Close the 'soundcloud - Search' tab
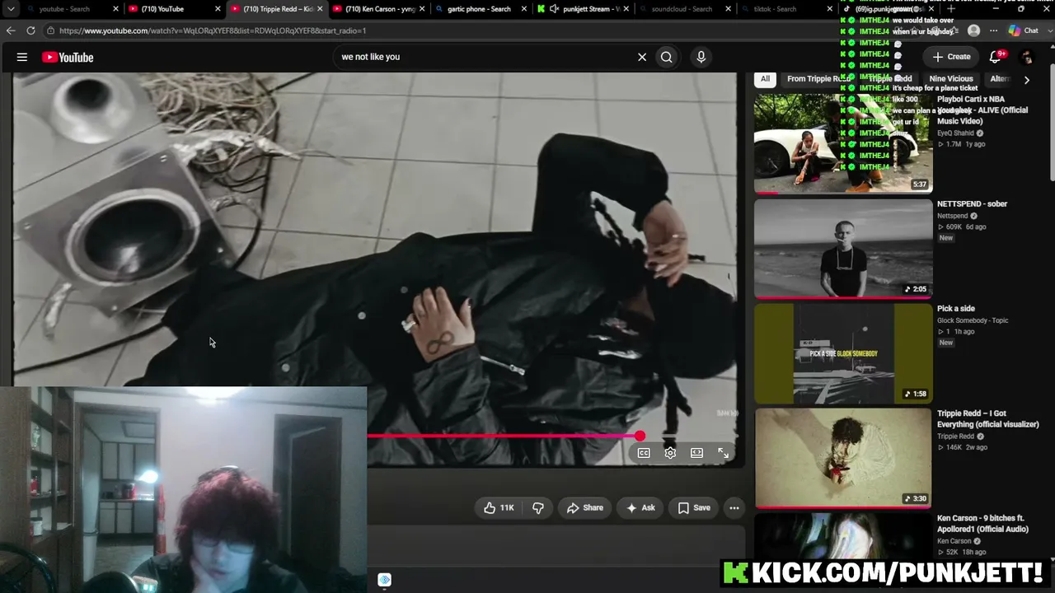This screenshot has height=593, width=1055. [x=729, y=9]
